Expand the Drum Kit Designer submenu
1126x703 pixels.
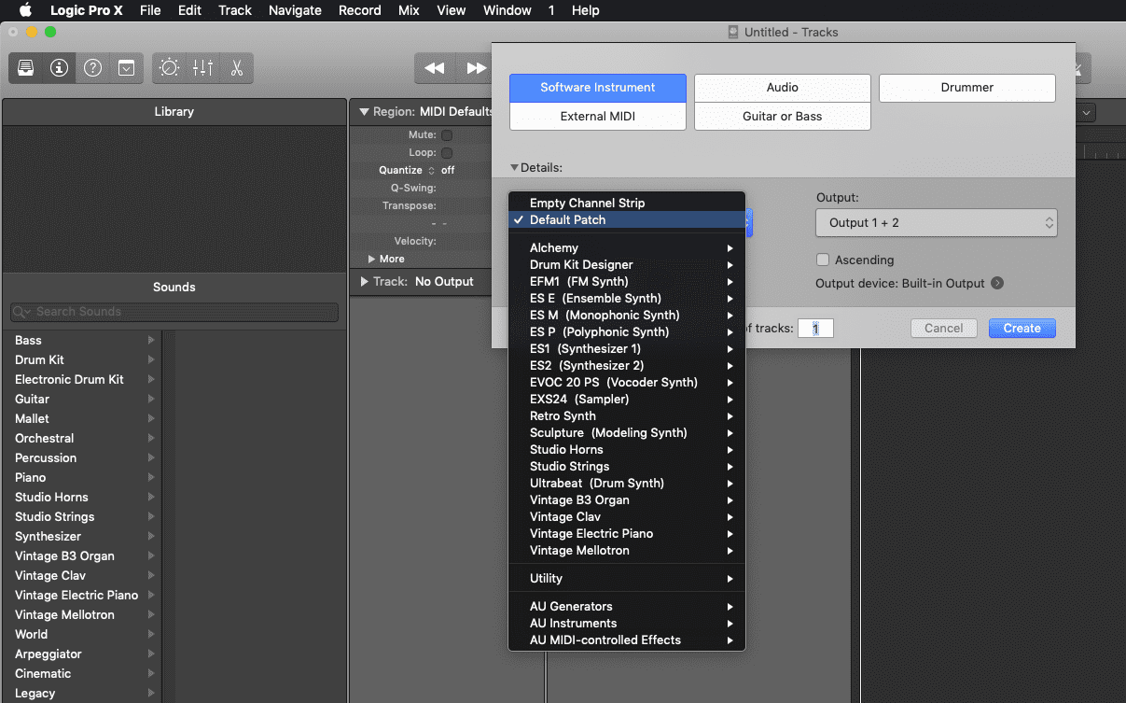tap(627, 265)
